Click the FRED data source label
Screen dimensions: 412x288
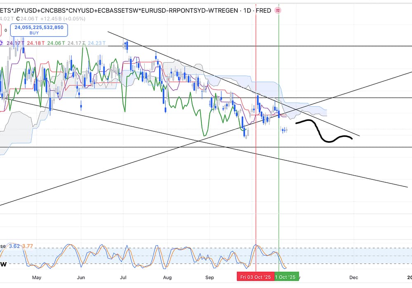click(x=263, y=10)
